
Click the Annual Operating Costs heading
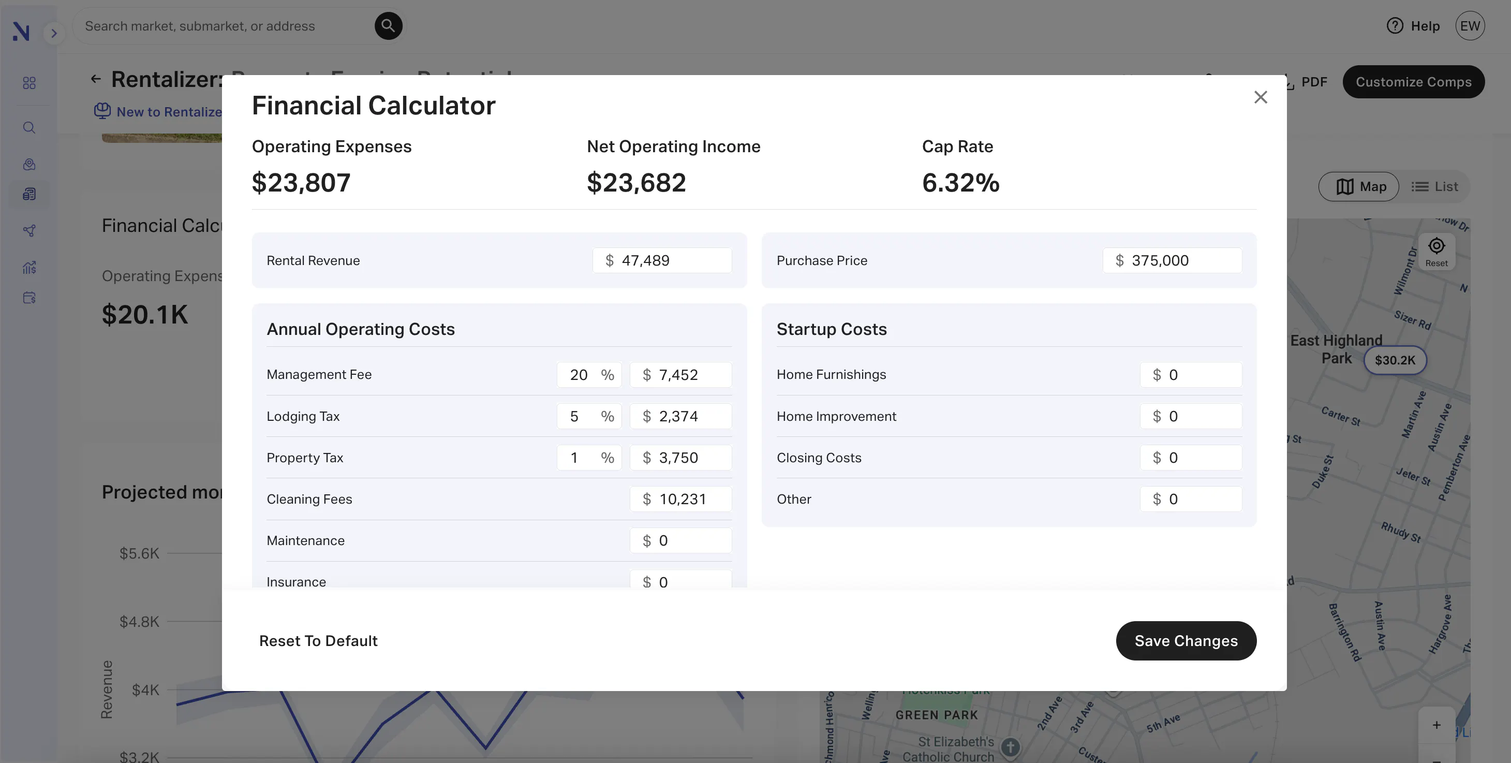(x=361, y=329)
